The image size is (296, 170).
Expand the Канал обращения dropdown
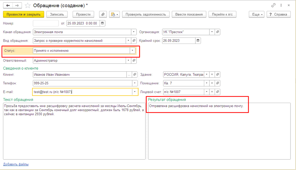tap(134, 32)
